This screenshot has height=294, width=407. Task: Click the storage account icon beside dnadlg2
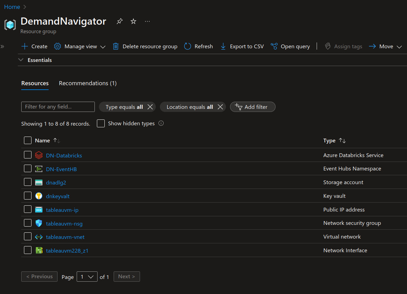(x=39, y=182)
